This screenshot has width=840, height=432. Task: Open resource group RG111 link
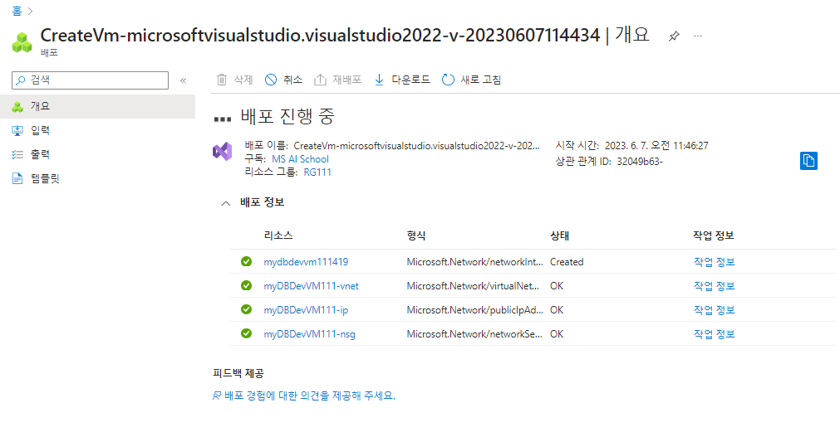pos(317,172)
